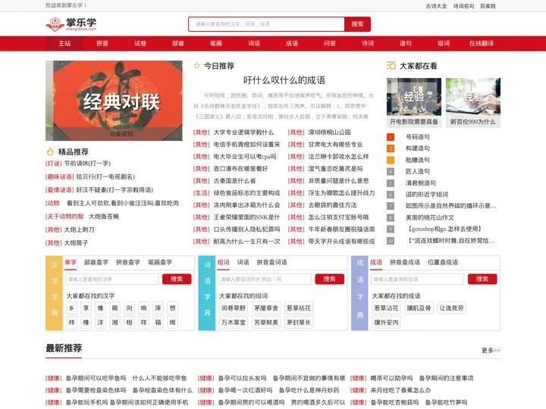This screenshot has height=409, width=546.
Task: Click rank badge 2 next to 构建造句
Action: (x=391, y=148)
